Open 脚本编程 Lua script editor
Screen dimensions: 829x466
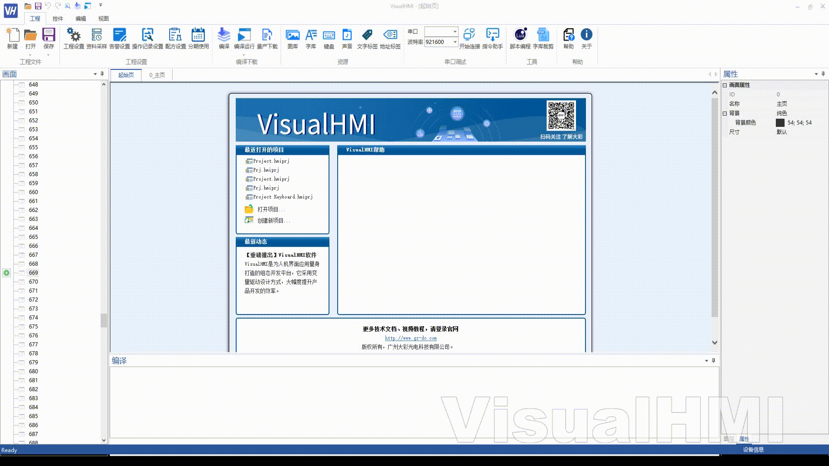pyautogui.click(x=520, y=39)
